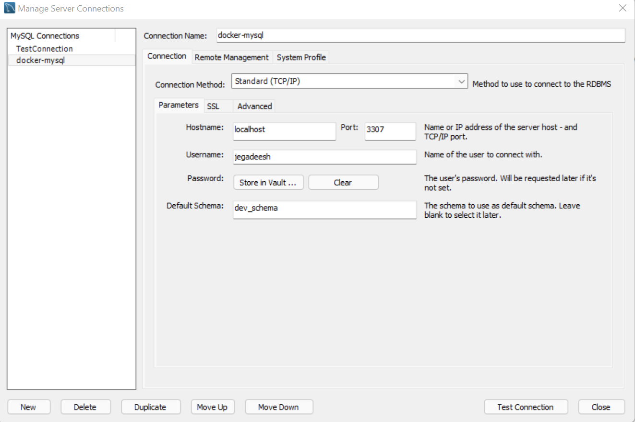Move the connection up
This screenshot has width=635, height=422.
[212, 407]
